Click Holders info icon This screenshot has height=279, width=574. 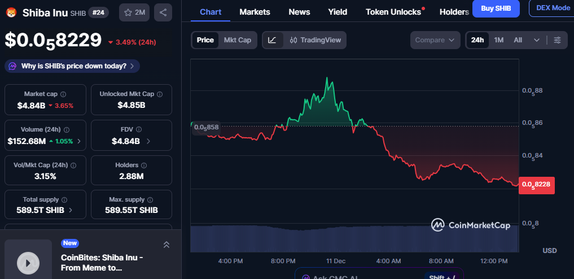click(x=144, y=165)
